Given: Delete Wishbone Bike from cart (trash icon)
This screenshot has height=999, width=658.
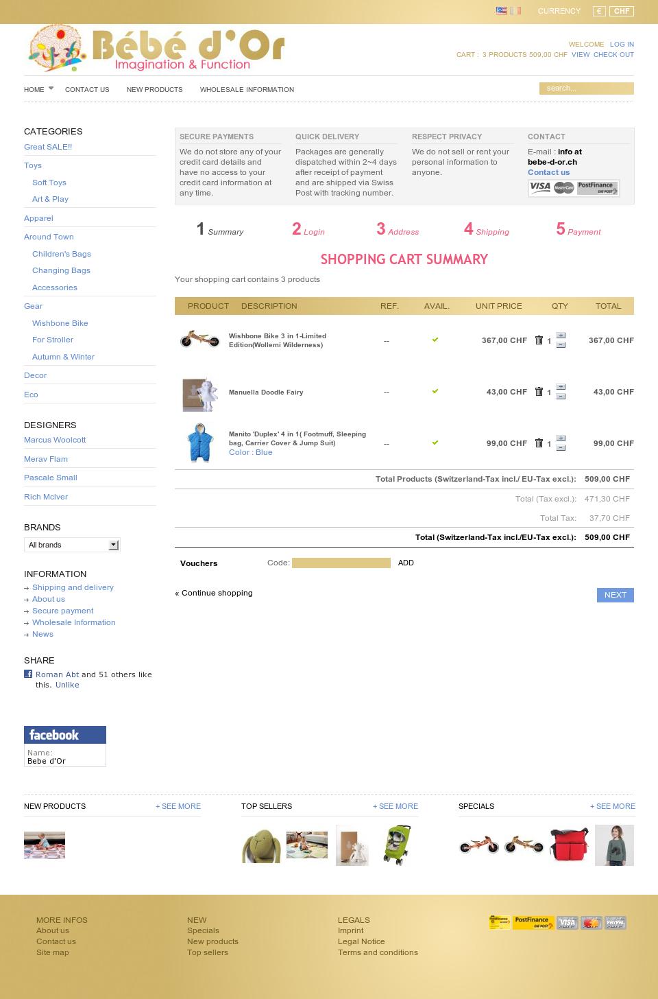Looking at the screenshot, I should point(539,340).
